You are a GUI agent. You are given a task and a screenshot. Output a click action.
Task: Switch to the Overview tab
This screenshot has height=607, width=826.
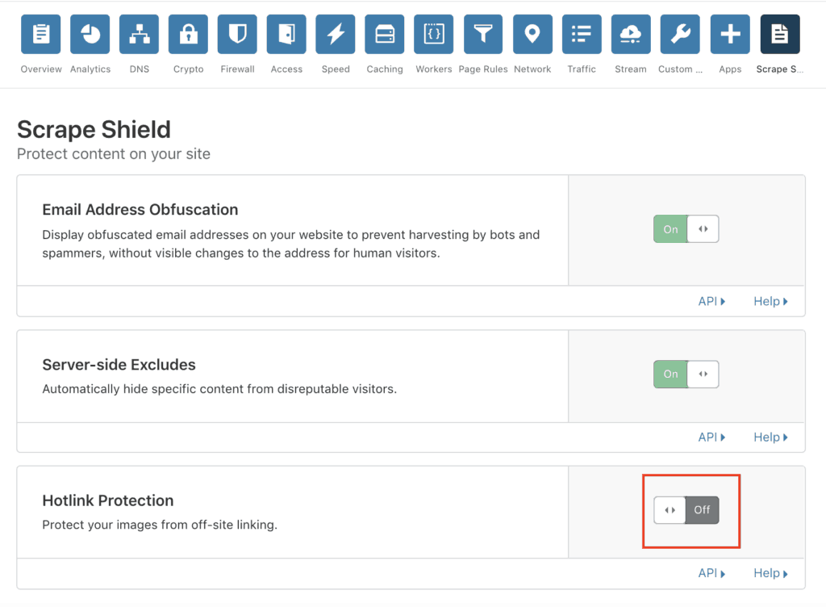[40, 34]
